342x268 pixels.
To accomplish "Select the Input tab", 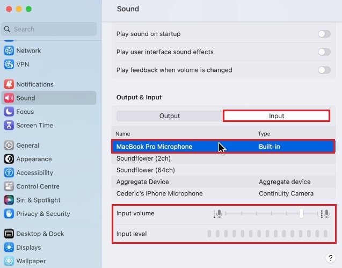I will (x=276, y=116).
